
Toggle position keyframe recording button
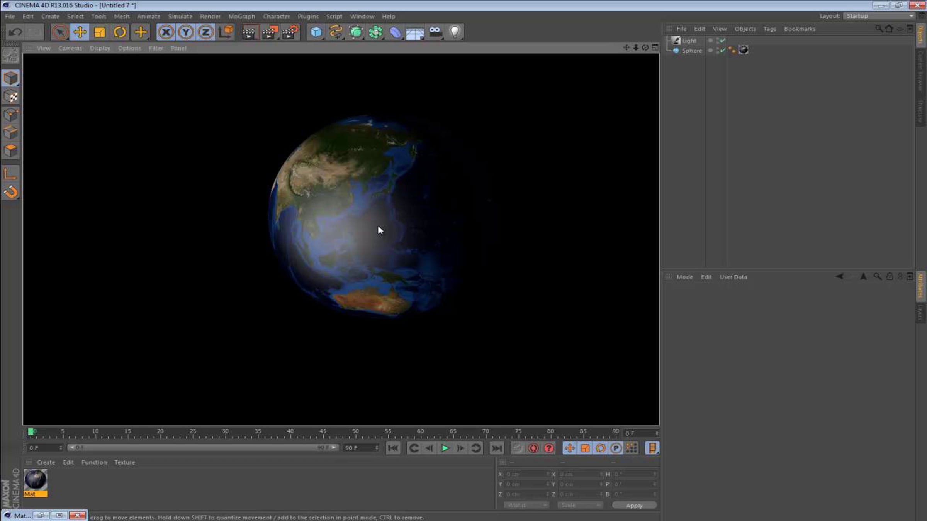point(569,448)
